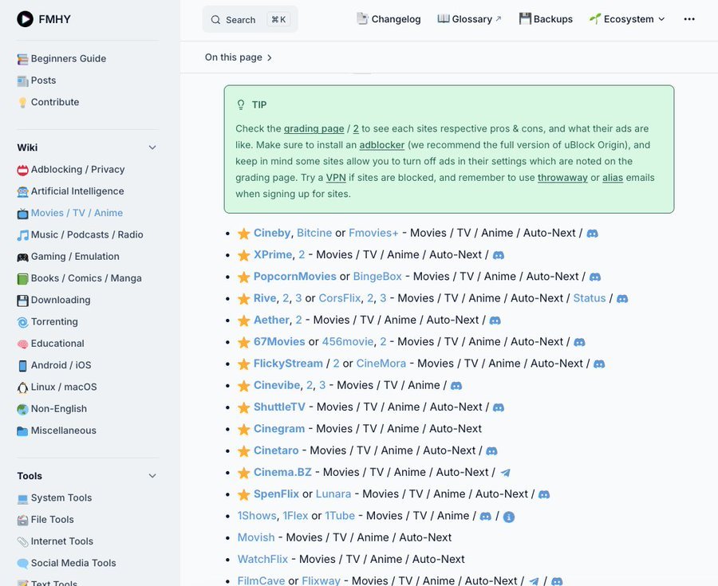
Task: Click the Discord icon next to SpenFlix
Action: [543, 494]
